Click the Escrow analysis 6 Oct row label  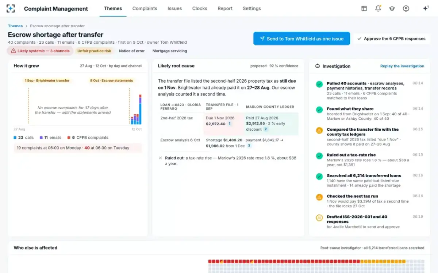[180, 140]
